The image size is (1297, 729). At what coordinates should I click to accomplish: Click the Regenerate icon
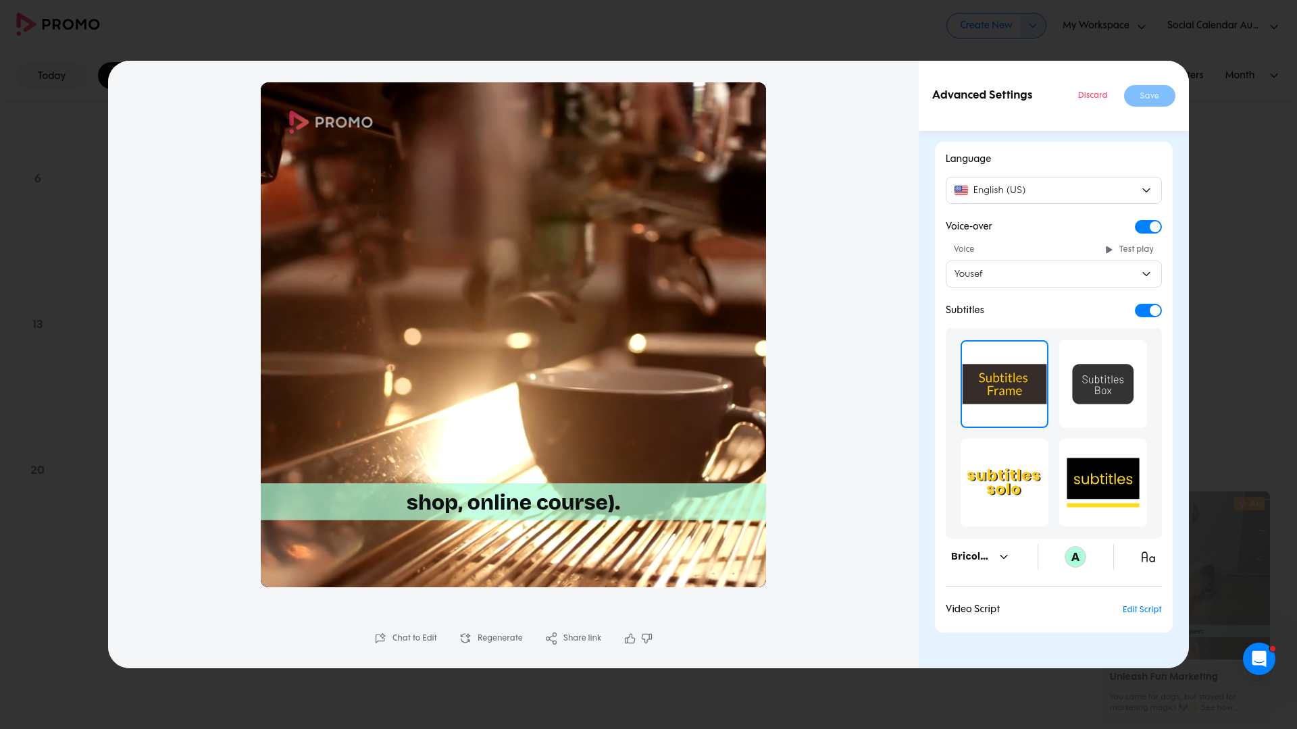(x=465, y=639)
